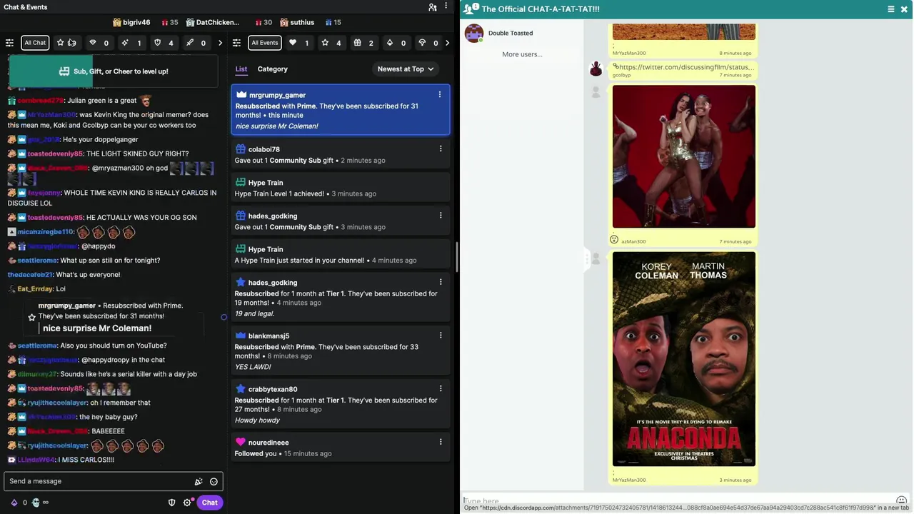Open the chat filter settings sliders icon
This screenshot has height=514, width=914.
pyautogui.click(x=9, y=43)
